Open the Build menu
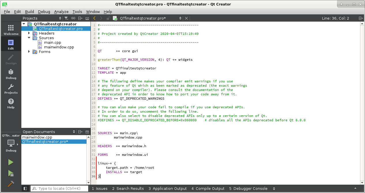The height and width of the screenshot is (193, 365). tap(29, 12)
